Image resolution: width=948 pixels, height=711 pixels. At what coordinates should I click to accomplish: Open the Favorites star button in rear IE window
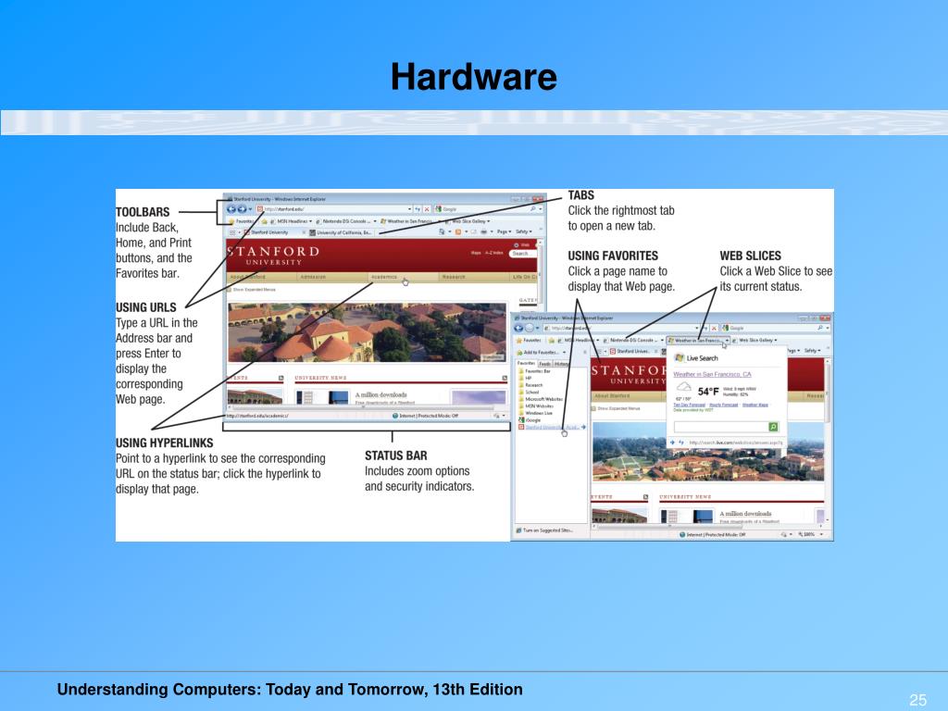240,221
